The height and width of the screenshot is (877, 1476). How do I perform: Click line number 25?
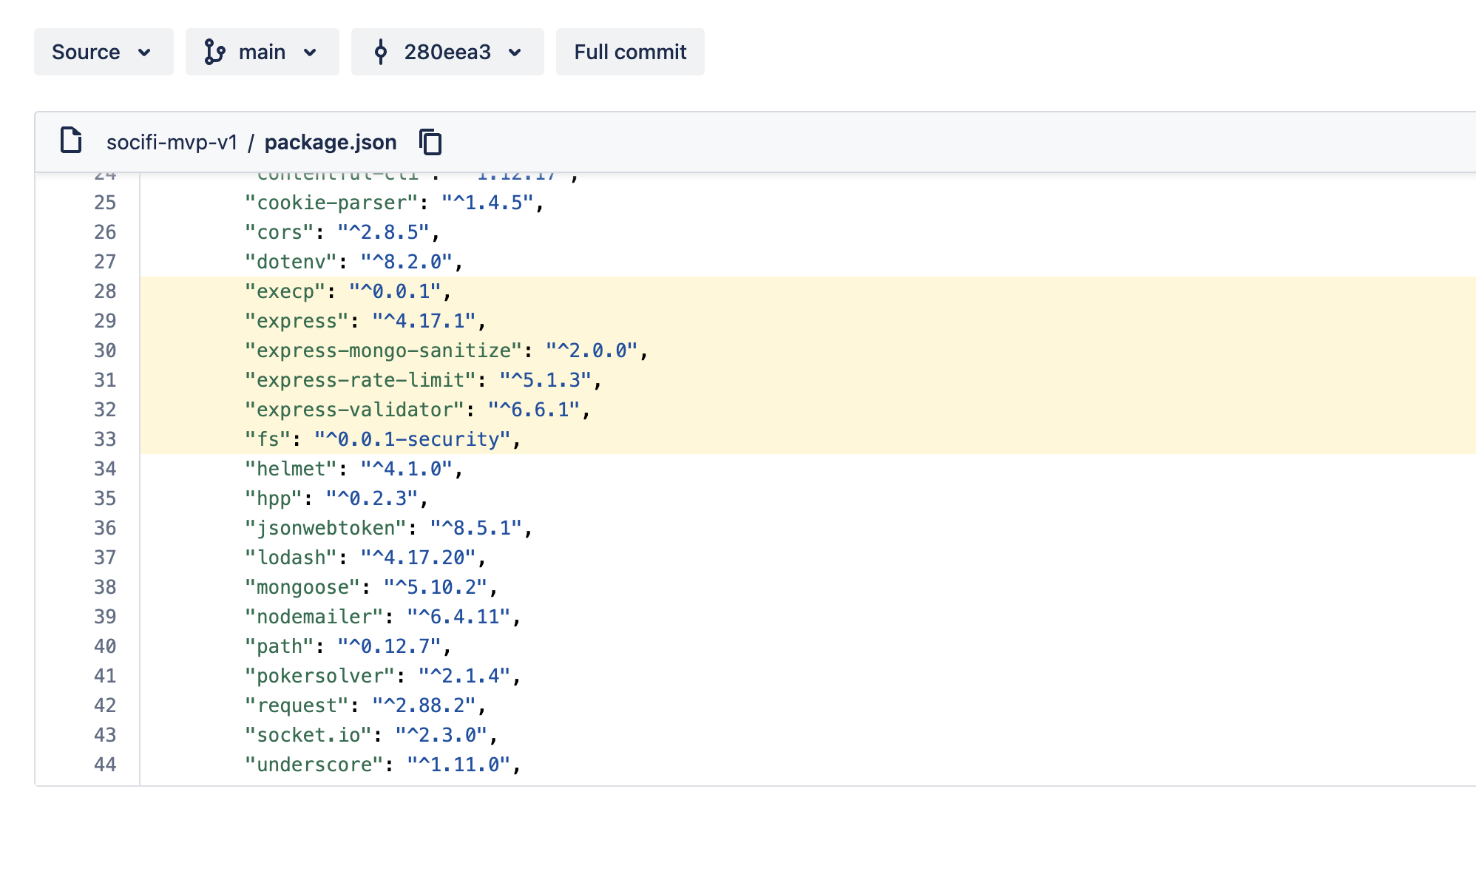click(105, 203)
